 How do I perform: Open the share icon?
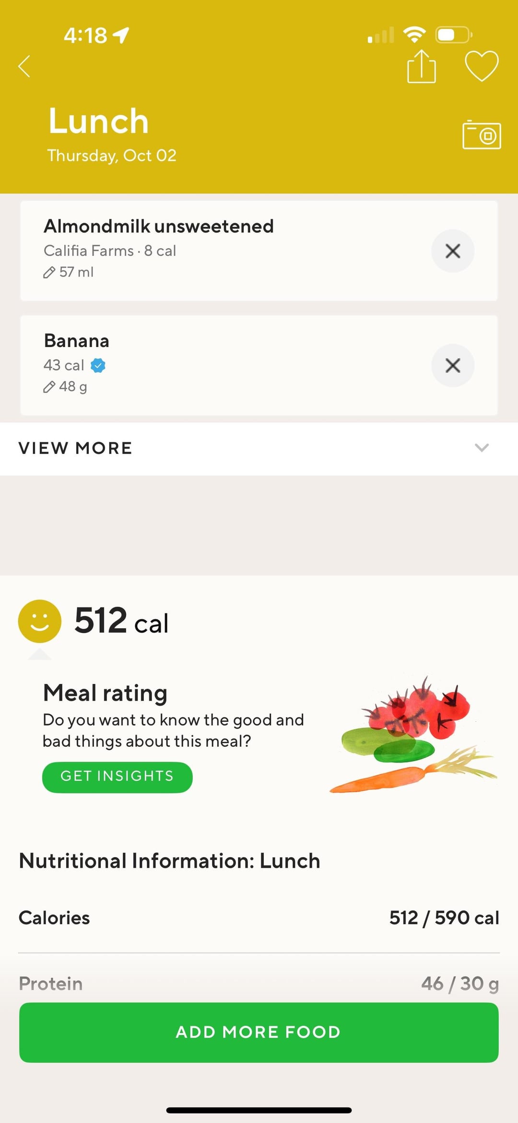(x=421, y=67)
